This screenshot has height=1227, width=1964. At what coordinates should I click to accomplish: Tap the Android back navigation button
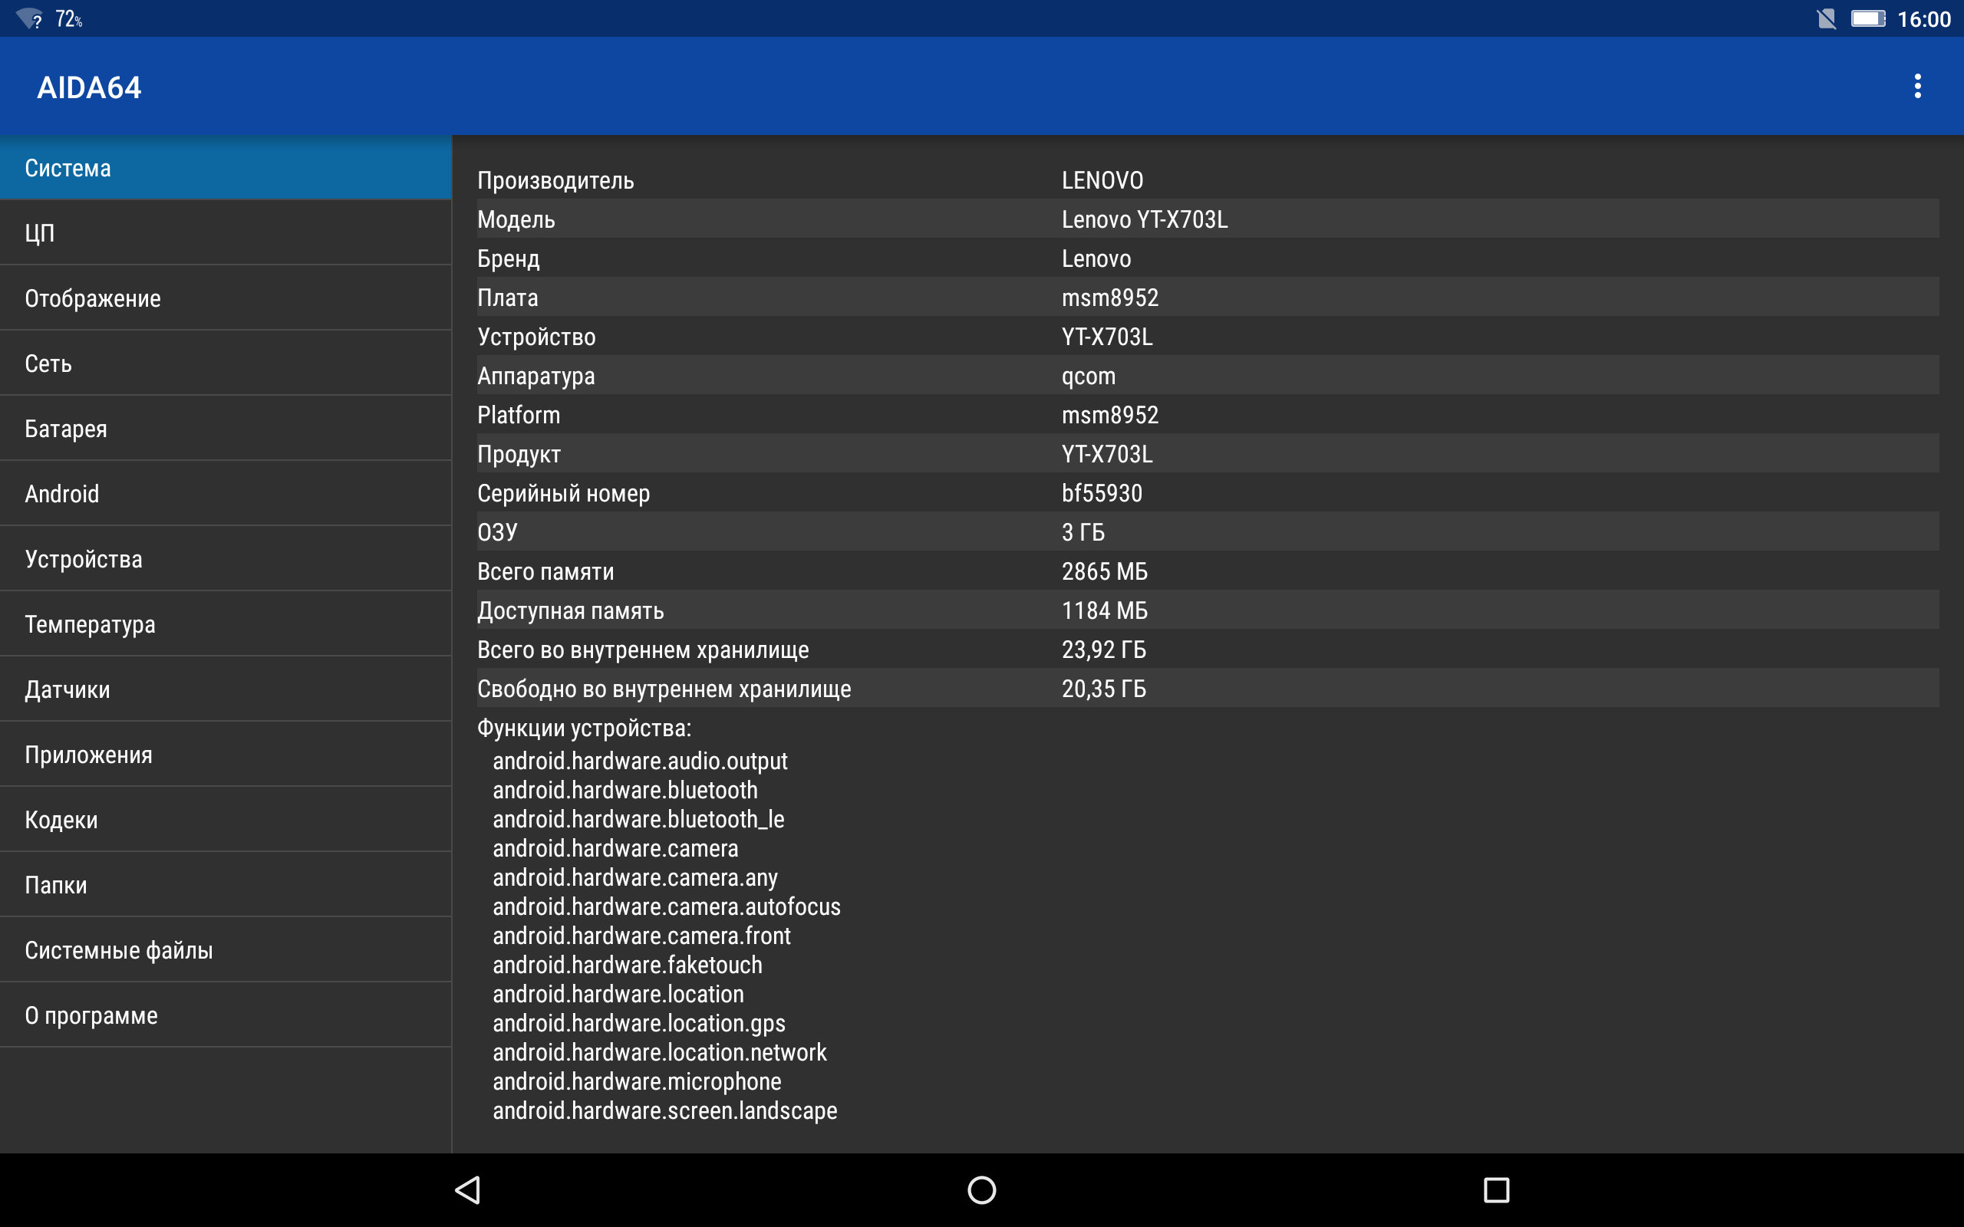click(x=468, y=1189)
